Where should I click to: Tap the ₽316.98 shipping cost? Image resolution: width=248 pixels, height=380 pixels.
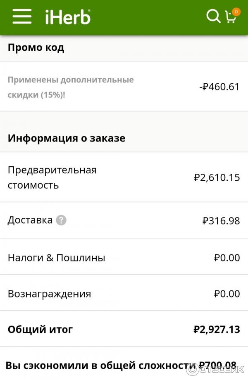(221, 221)
